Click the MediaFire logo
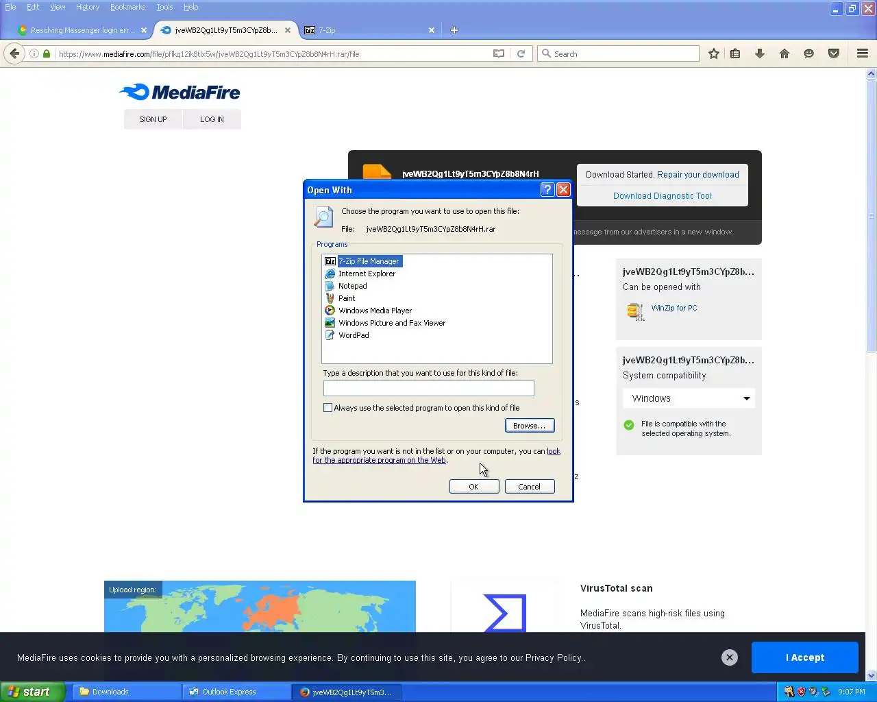877x702 pixels. 180,93
